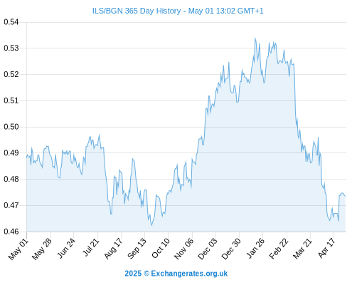This screenshot has height=285, width=352.
Task: Select the Oct 10 x-axis label
Action: [161, 249]
